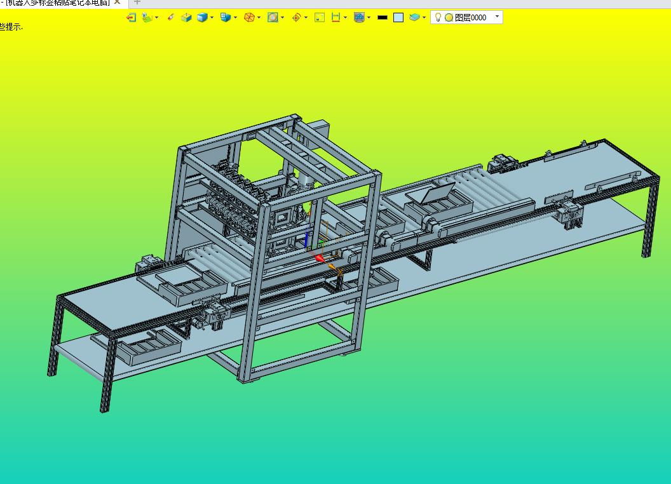
Task: Click the small window layout icon
Action: point(320,18)
